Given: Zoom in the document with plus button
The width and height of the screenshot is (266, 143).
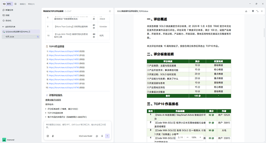Looking at the screenshot, I should (200, 137).
